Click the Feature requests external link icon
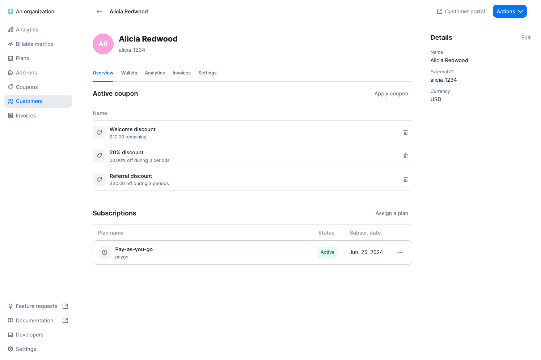This screenshot has height=360, width=541. point(65,306)
